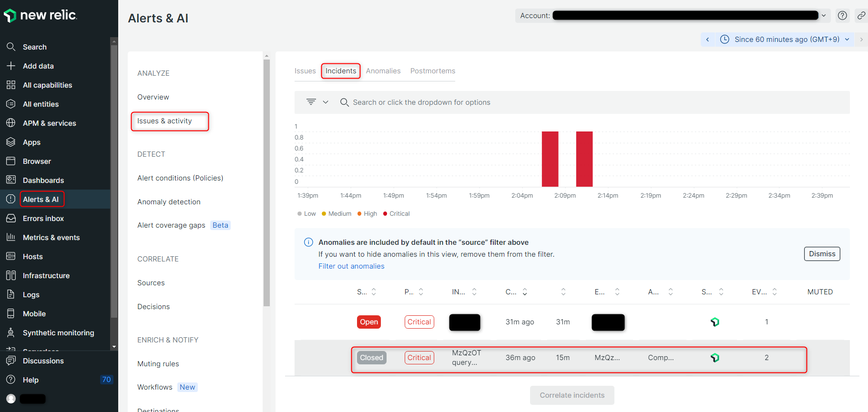Copy permalink with link icon
The image size is (868, 412).
coord(861,15)
